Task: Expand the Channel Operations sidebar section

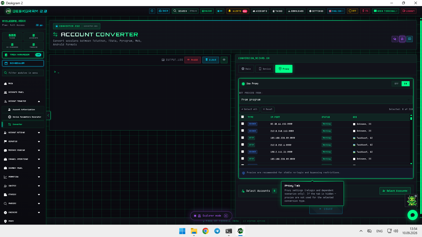Action: coord(22,159)
